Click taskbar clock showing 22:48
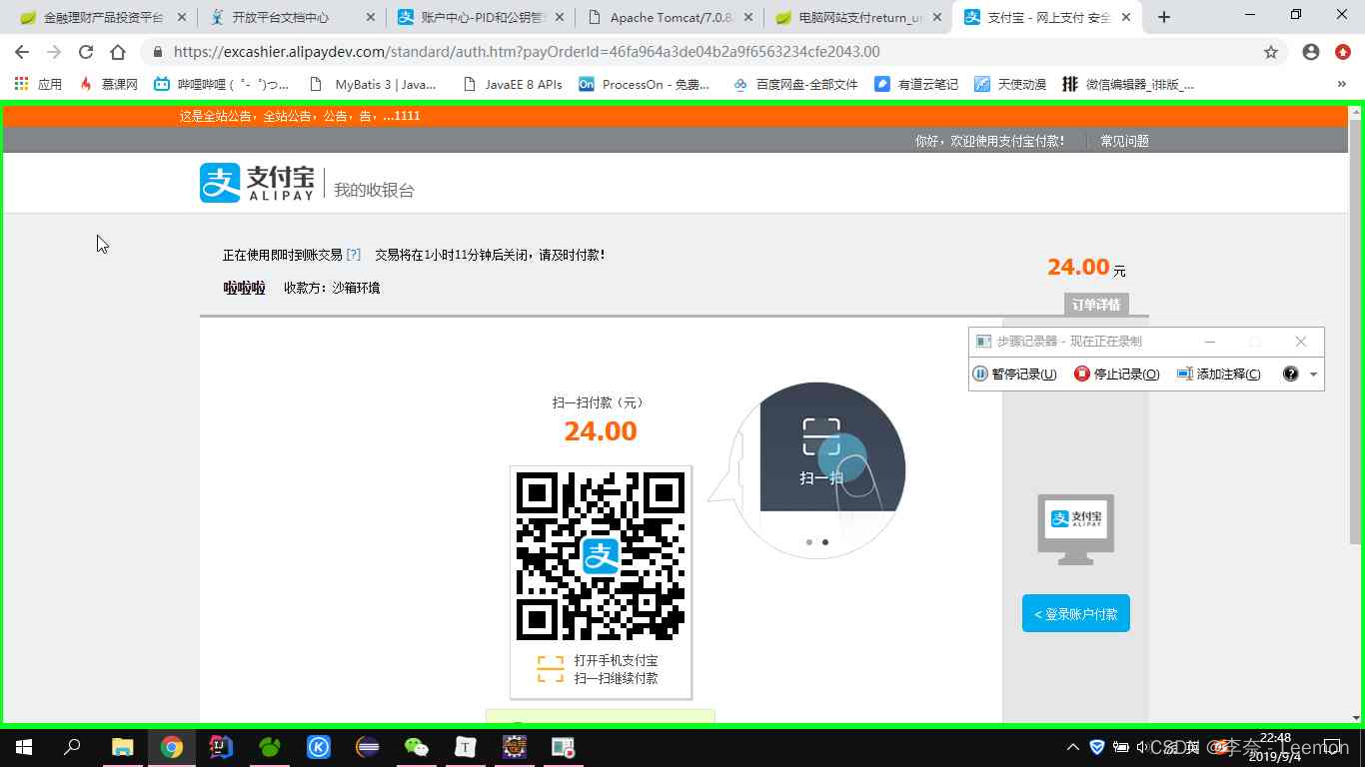This screenshot has width=1365, height=767. click(x=1276, y=746)
